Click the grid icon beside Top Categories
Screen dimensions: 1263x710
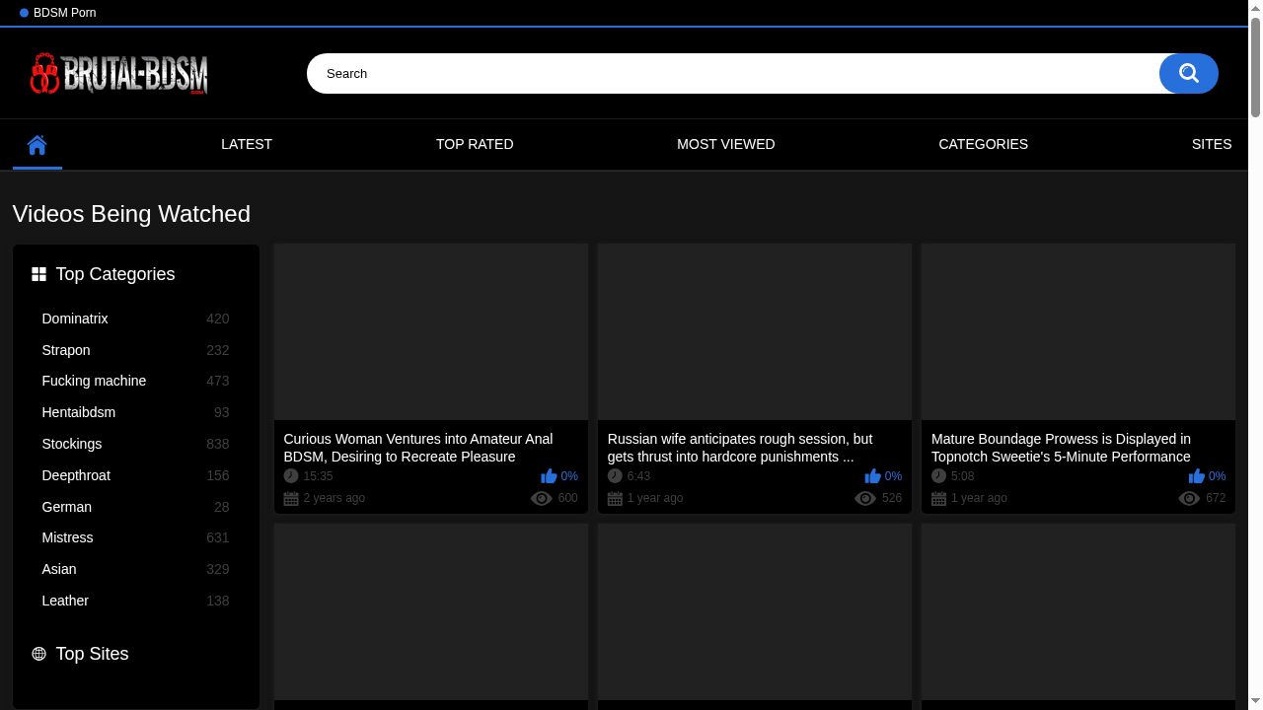[x=39, y=274]
